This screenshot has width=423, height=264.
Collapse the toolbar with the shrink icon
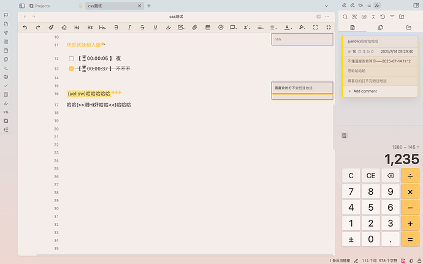[x=329, y=27]
